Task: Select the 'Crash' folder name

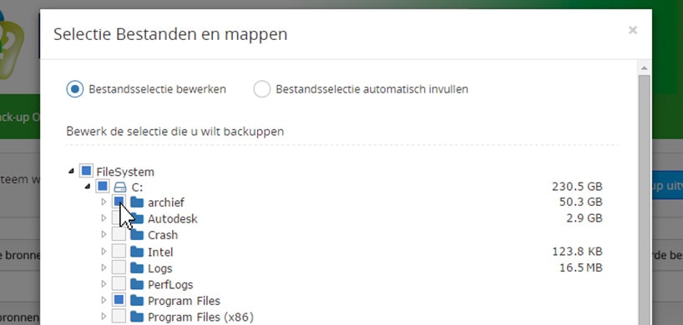Action: pyautogui.click(x=163, y=235)
